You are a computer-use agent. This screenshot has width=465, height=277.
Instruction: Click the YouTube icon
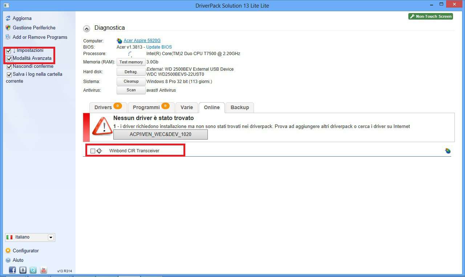(44, 270)
